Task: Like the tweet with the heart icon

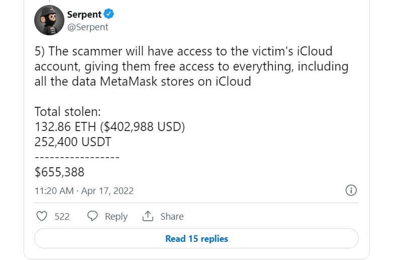Action: point(42,216)
